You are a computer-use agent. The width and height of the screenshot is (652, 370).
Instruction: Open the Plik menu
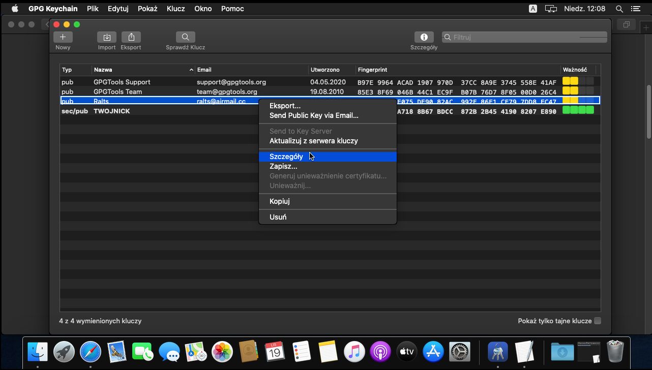93,9
